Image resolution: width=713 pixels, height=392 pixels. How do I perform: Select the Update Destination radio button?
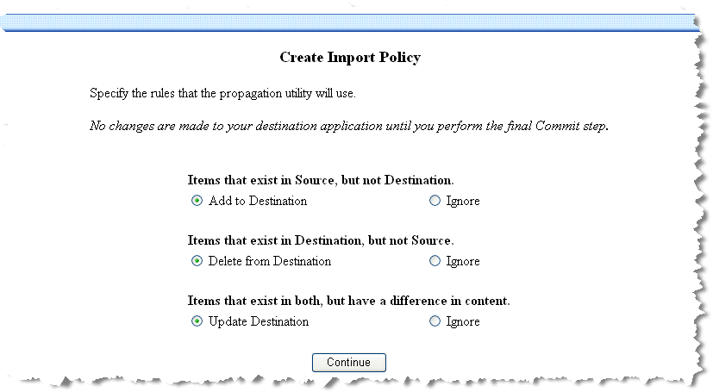click(x=197, y=321)
